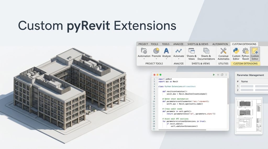Expand the Automate dropdown arrow

point(178,59)
